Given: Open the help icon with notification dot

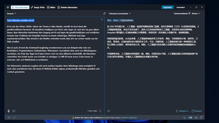Looking at the screenshot, I should click(201, 117).
